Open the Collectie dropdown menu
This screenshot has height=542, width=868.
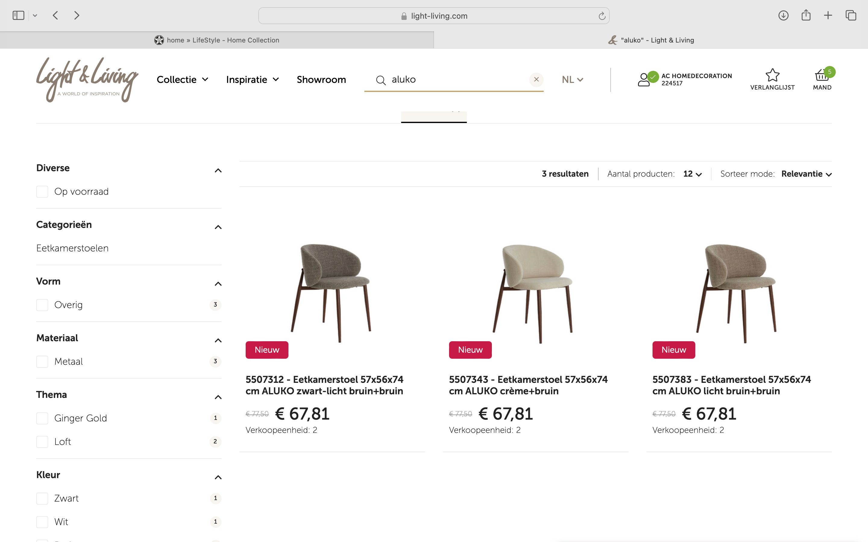coord(182,80)
